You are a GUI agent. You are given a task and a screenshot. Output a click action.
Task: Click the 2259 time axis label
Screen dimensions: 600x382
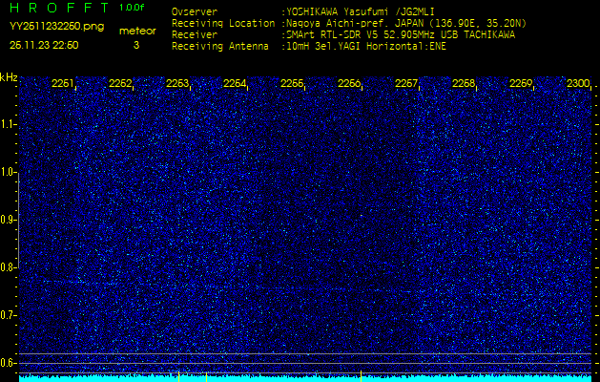(521, 83)
